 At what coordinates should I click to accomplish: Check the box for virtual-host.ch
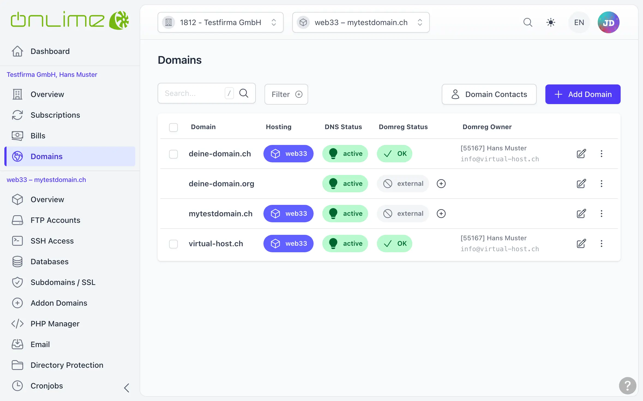[x=173, y=244]
